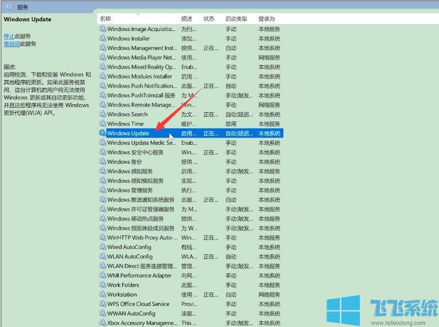Sort by the 登录为 column header

pyautogui.click(x=266, y=19)
